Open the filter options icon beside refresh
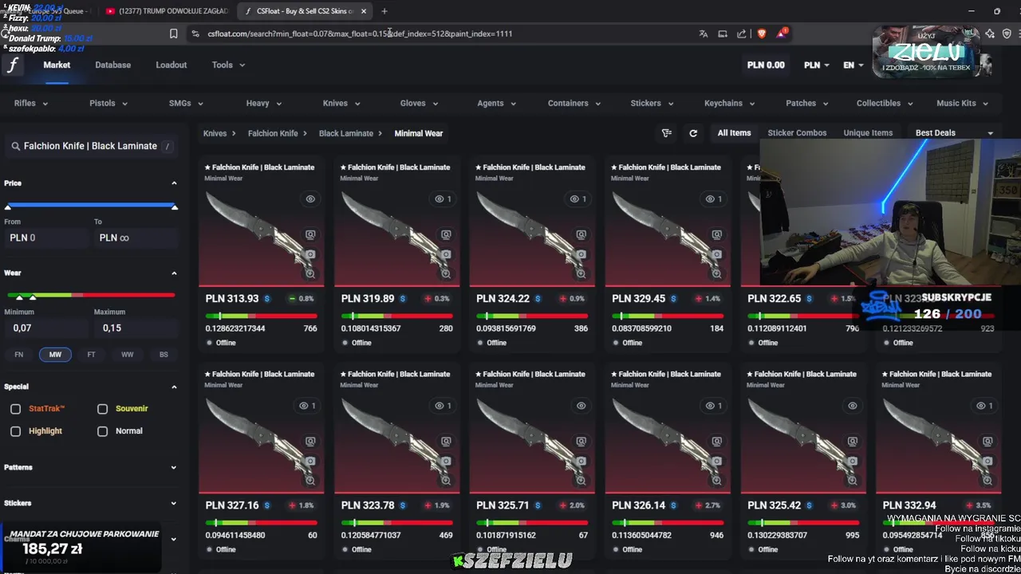 click(667, 133)
